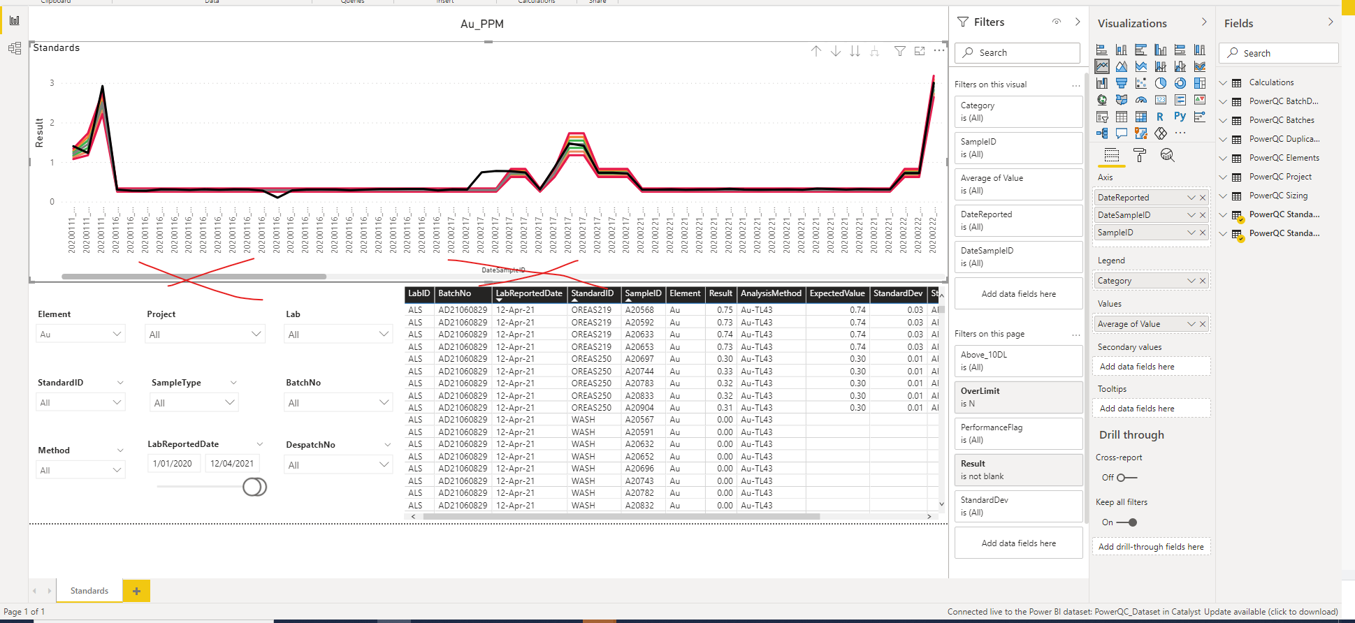
Task: Click Add data fields here under Secondary values
Action: click(1151, 367)
